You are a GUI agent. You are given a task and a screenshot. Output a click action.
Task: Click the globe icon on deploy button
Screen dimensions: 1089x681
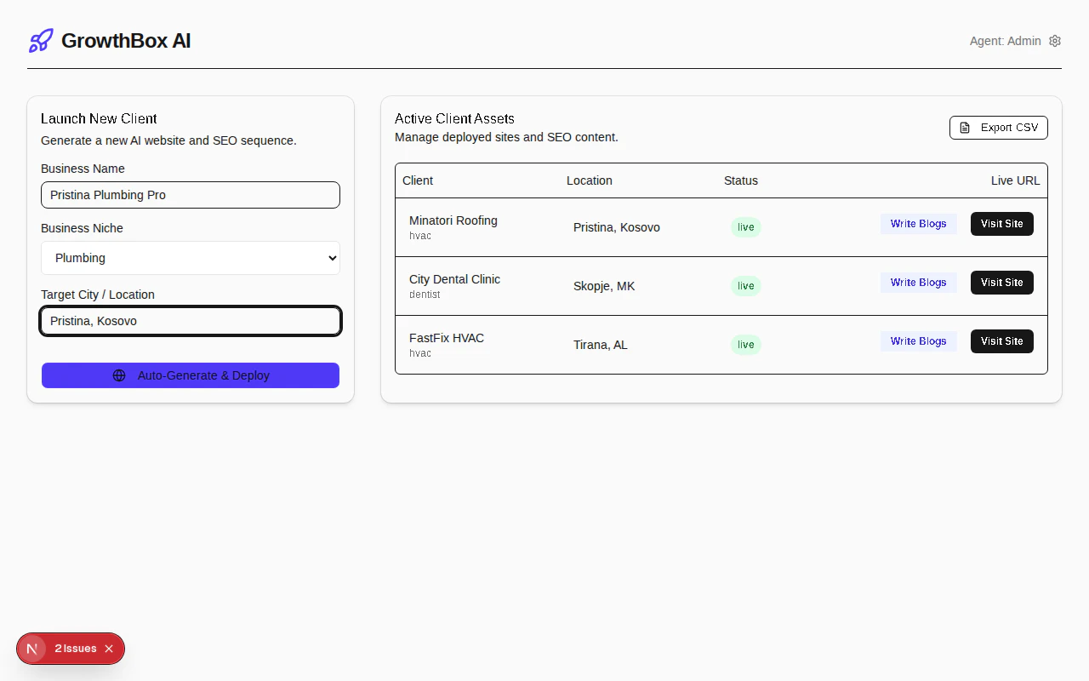tap(119, 375)
